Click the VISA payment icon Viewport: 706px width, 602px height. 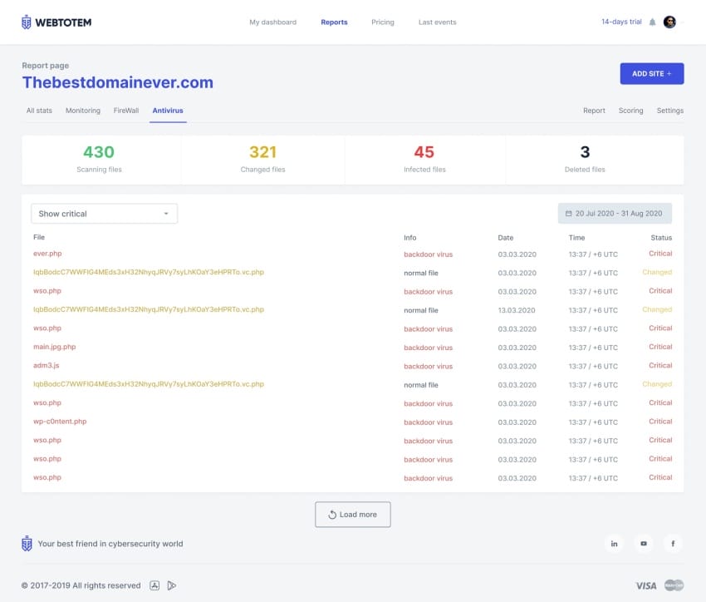click(647, 585)
